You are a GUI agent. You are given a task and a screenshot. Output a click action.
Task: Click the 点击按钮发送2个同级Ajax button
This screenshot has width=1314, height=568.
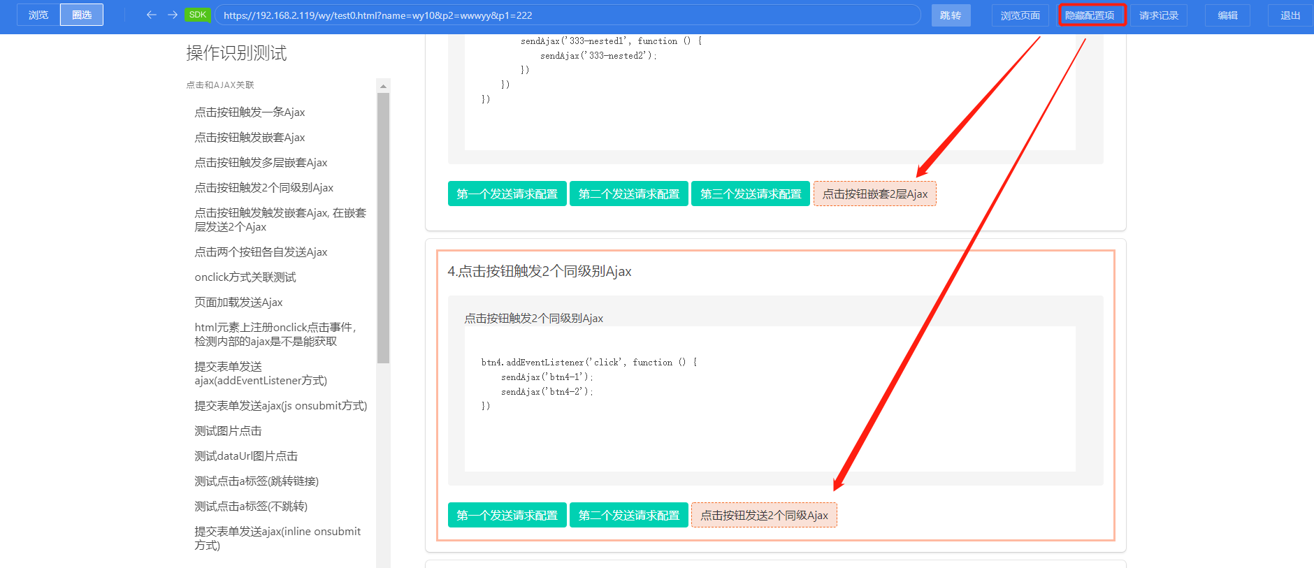(x=764, y=515)
